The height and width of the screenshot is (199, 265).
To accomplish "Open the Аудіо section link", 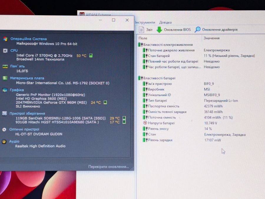I will click(x=14, y=141).
